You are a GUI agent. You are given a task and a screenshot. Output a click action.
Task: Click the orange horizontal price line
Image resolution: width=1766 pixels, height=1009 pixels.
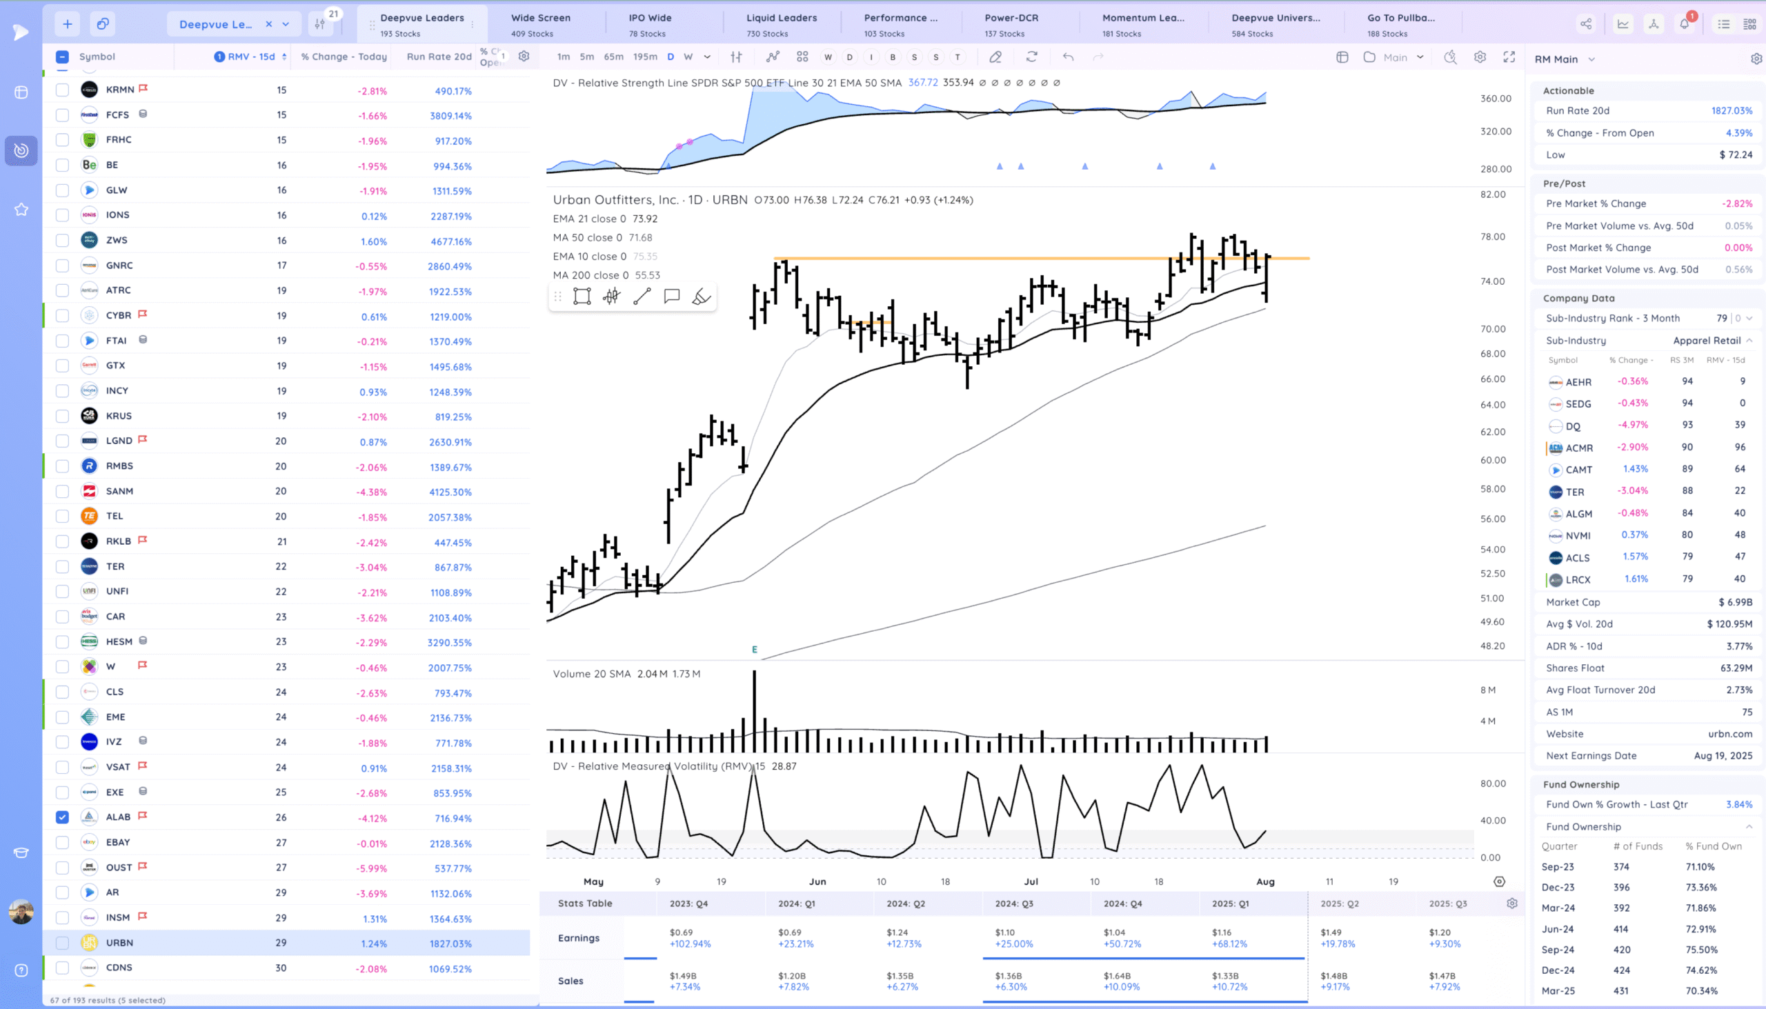(971, 259)
